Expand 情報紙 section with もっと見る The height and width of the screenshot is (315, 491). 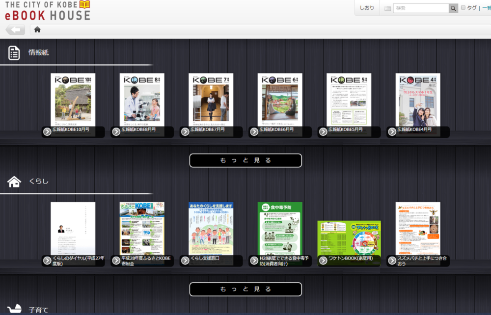tap(245, 160)
